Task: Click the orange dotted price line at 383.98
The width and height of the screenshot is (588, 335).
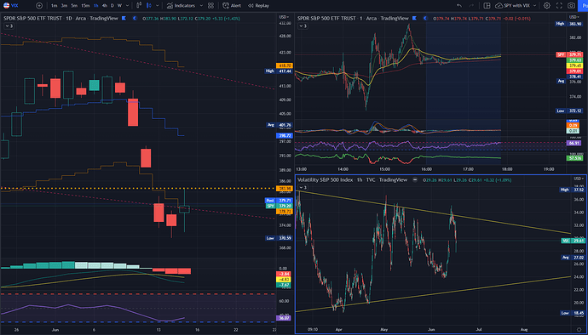Action: tap(138, 188)
